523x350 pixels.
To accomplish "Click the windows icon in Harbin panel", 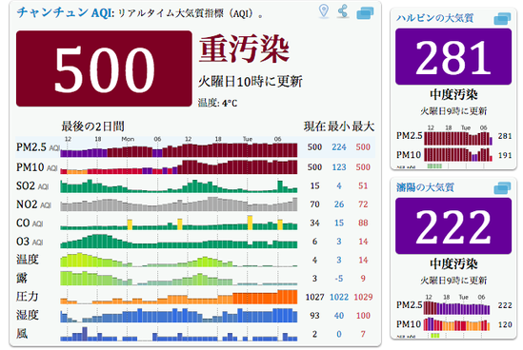I will pyautogui.click(x=502, y=19).
